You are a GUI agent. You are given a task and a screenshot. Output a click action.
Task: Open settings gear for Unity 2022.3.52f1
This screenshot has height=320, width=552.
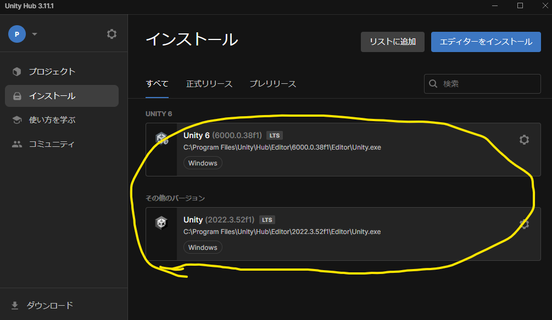[524, 224]
